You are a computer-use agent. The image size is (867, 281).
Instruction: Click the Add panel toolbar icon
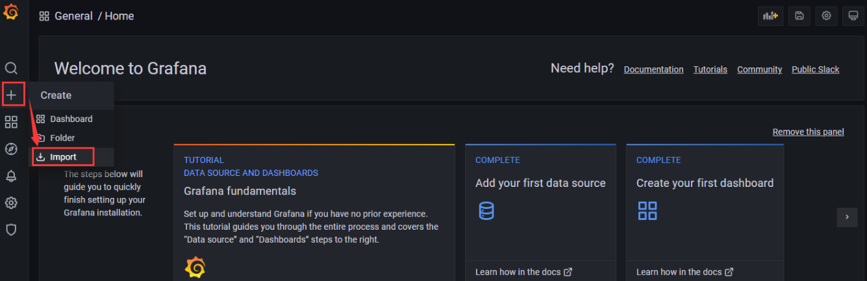(x=771, y=16)
